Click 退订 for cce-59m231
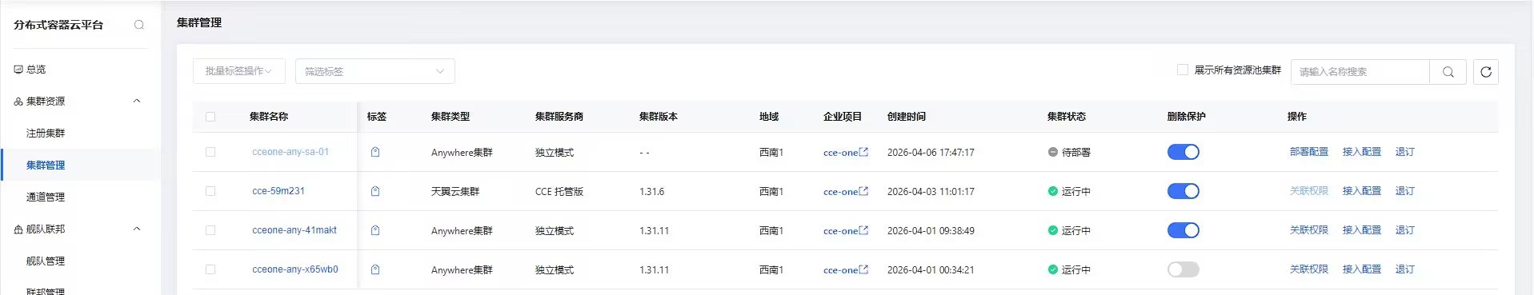Image resolution: width=1534 pixels, height=295 pixels. point(1404,191)
